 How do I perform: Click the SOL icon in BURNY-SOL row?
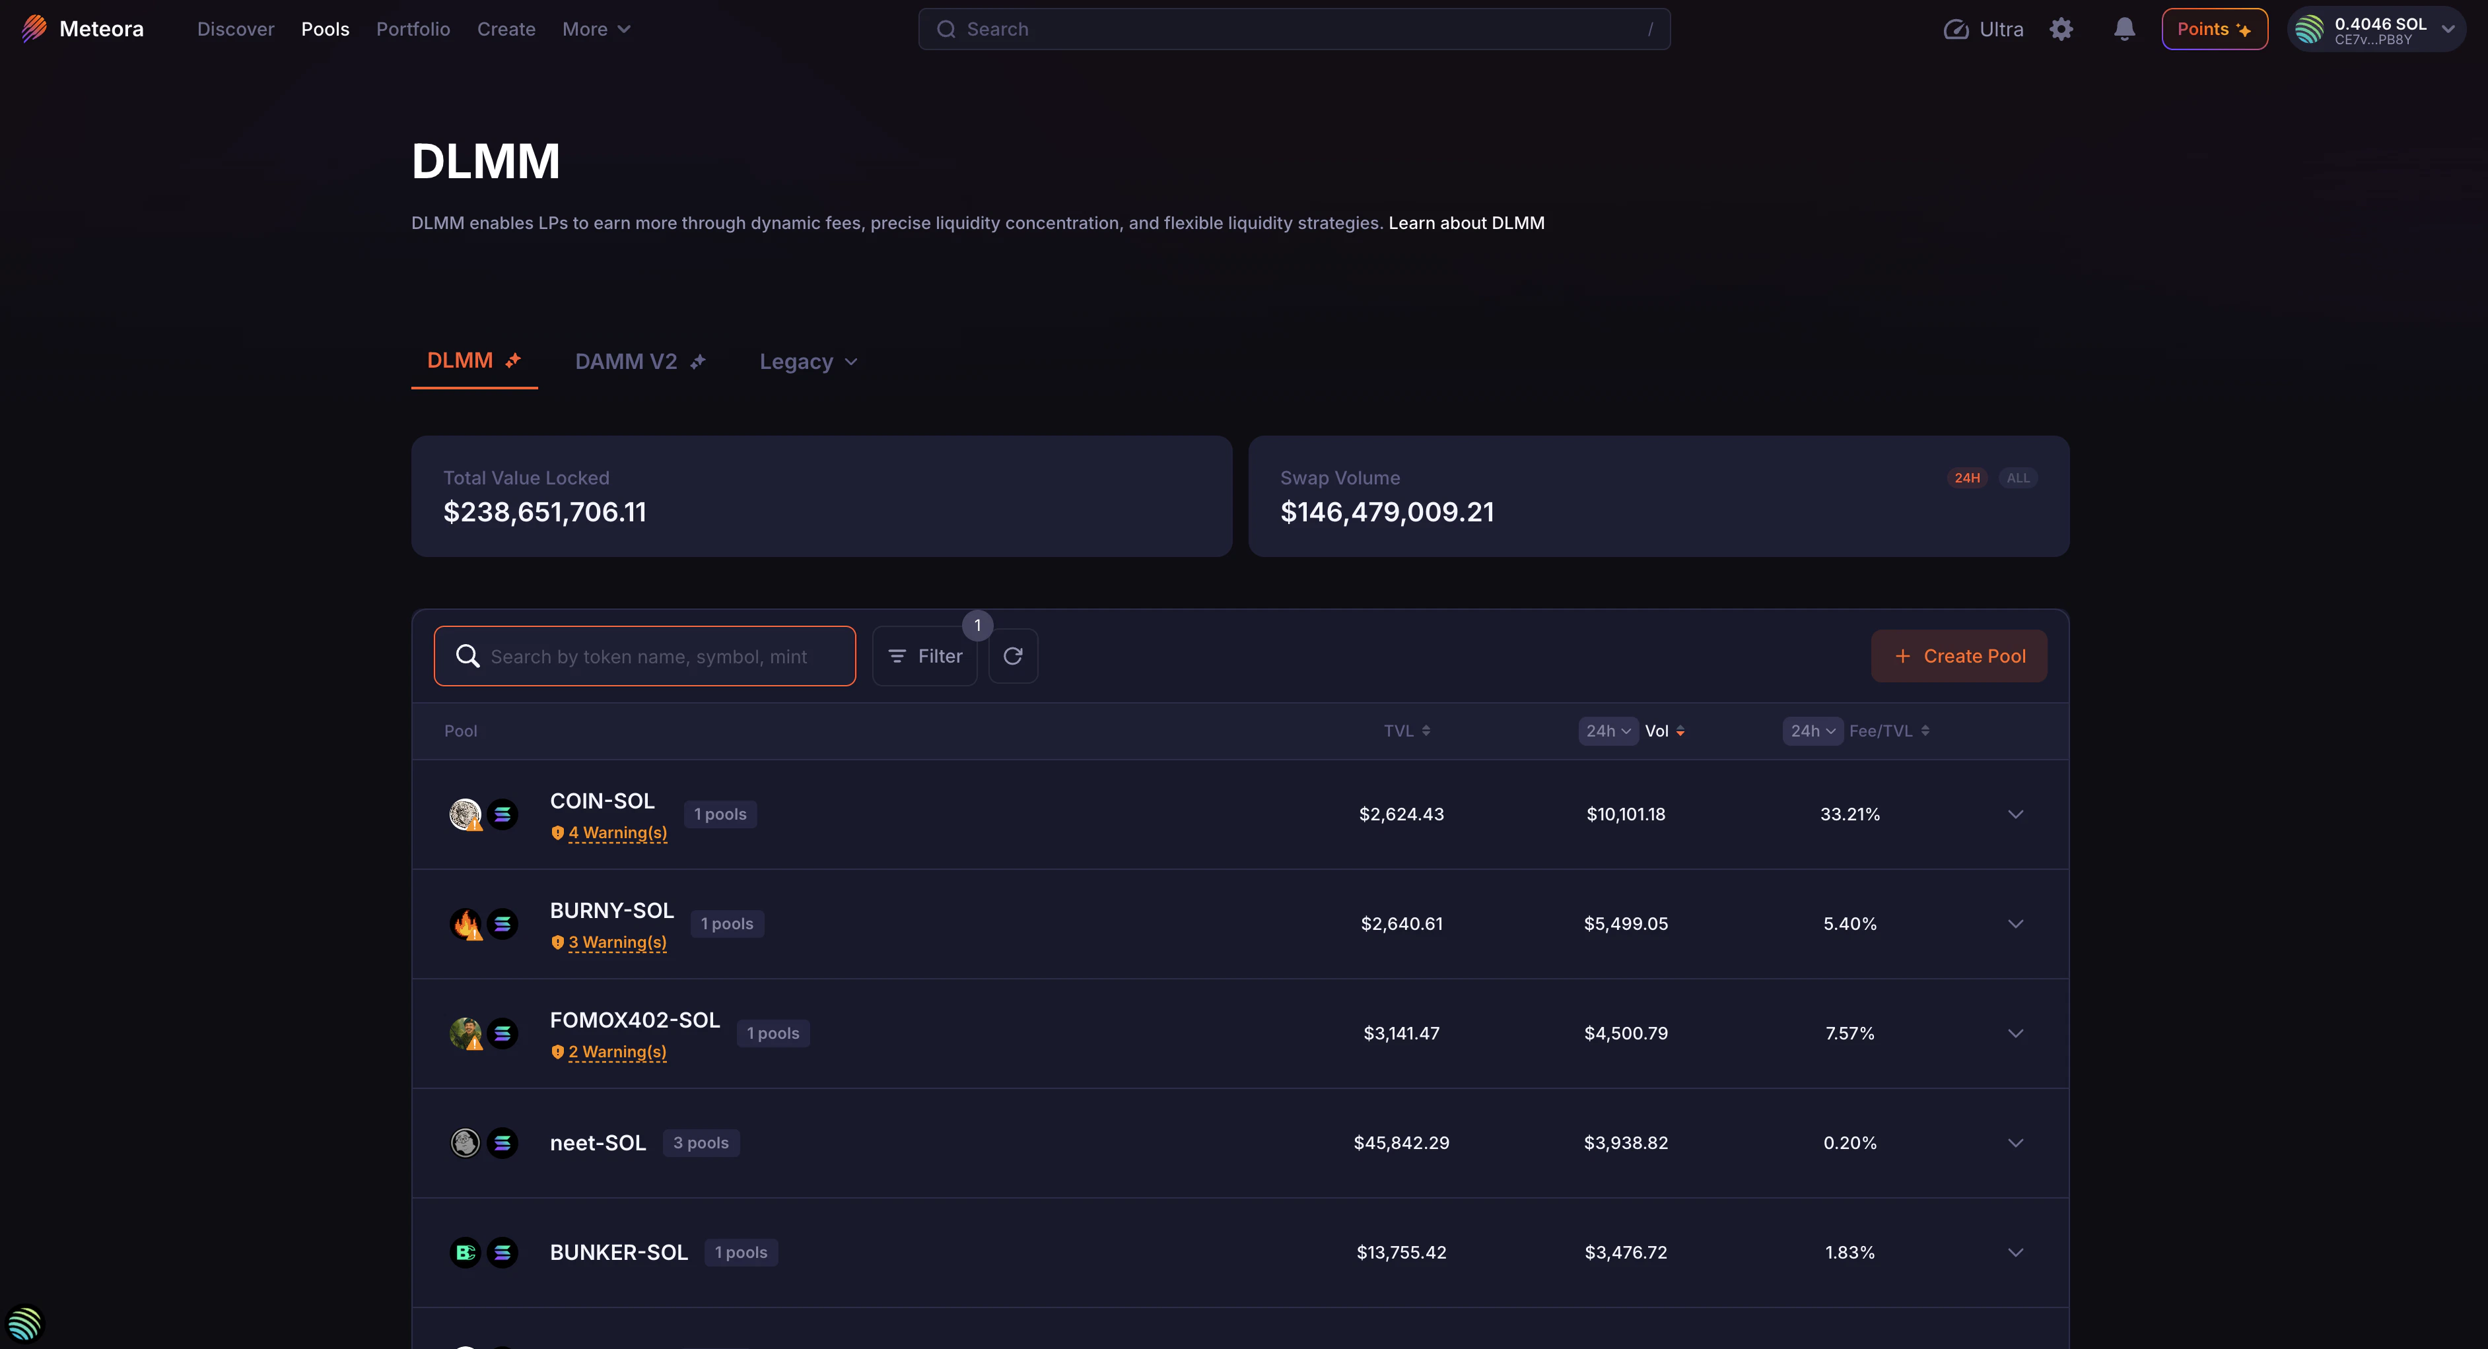502,924
